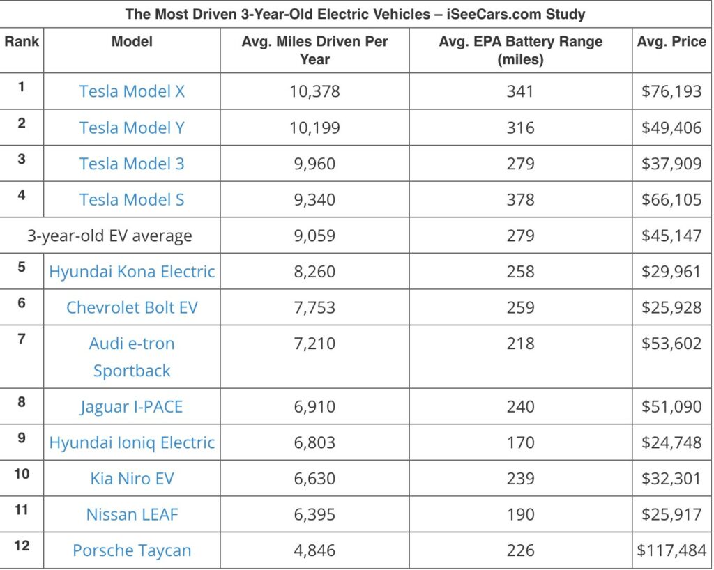Screen dimensions: 714x570
Task: Open the Kia Niro EV link
Action: [132, 479]
